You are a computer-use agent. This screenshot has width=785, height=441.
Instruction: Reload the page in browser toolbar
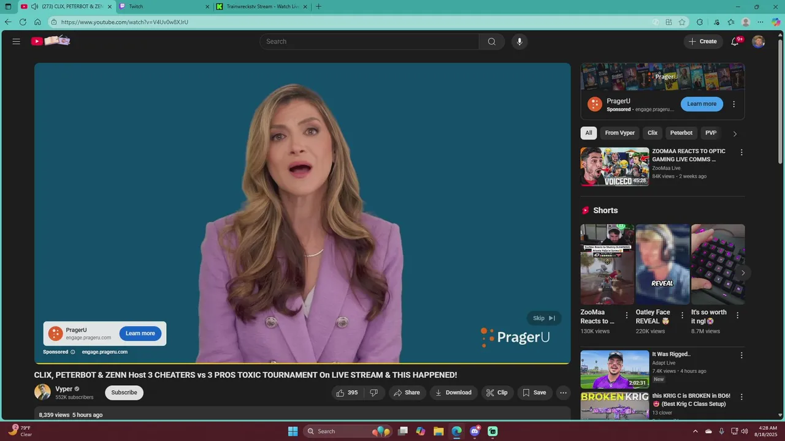click(x=23, y=22)
